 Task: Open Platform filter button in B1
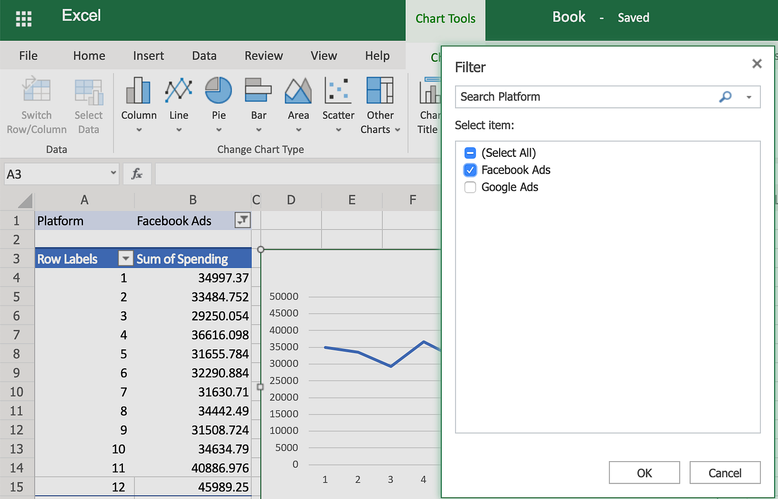pos(243,220)
